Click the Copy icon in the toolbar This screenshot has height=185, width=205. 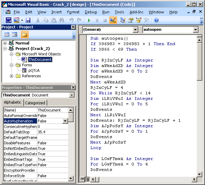46,20
